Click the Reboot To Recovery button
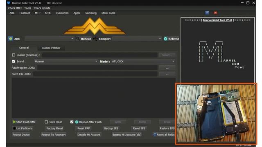 (54, 135)
